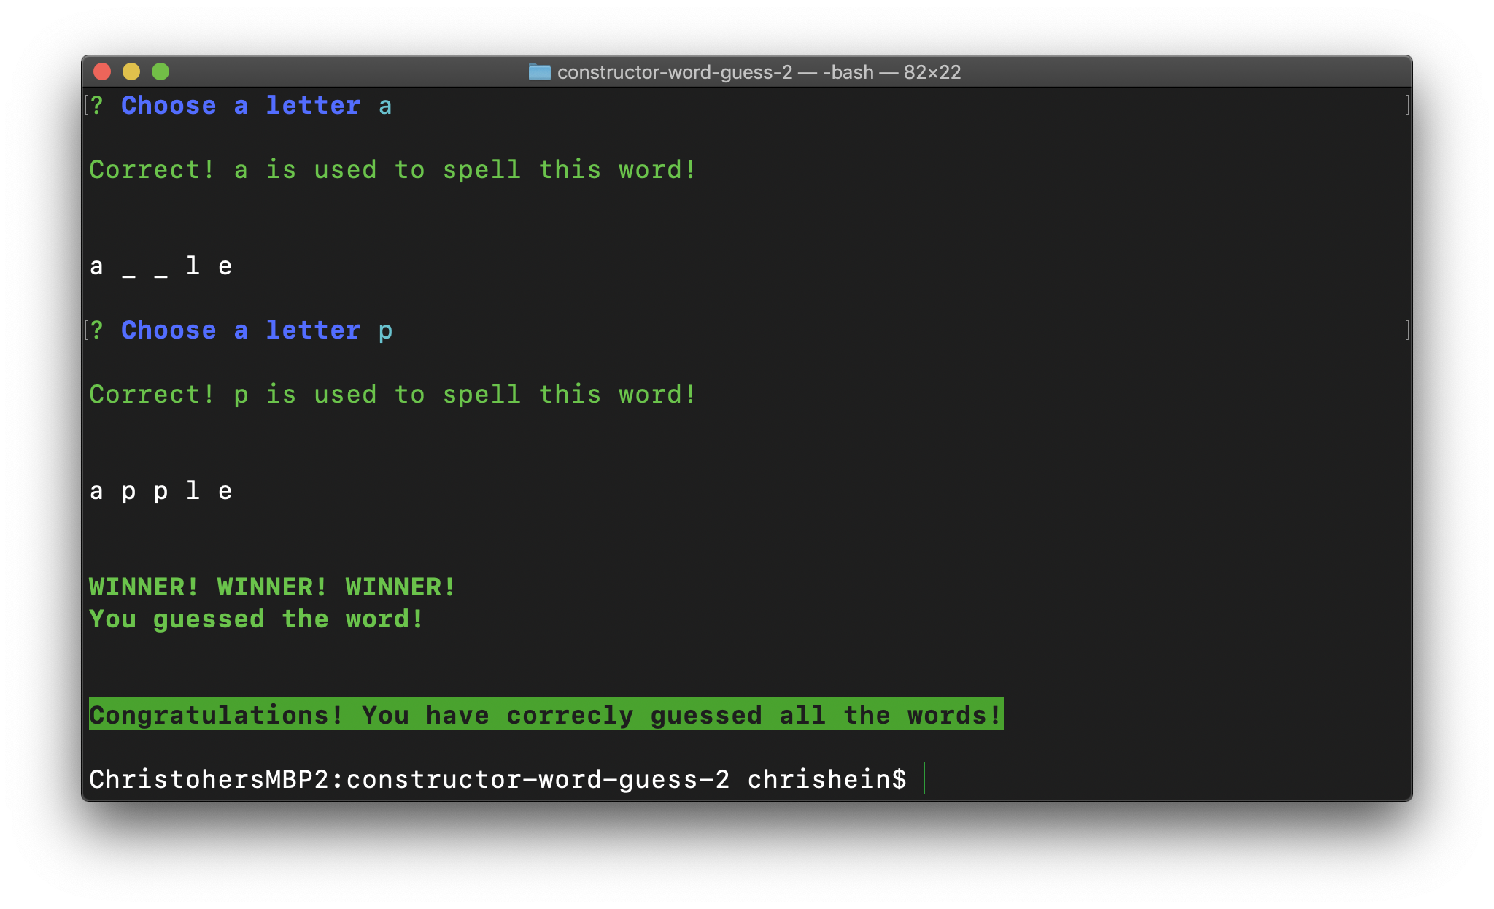Viewport: 1494px width, 909px height.
Task: Click the fully spelled word a p p l e
Action: pyautogui.click(x=160, y=491)
